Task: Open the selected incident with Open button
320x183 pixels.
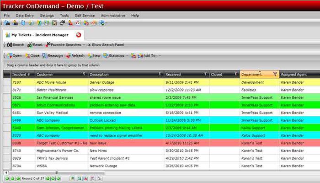Action: pyautogui.click(x=14, y=55)
